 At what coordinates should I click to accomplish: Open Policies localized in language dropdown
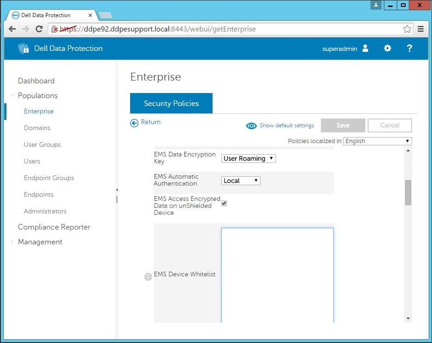(x=377, y=141)
